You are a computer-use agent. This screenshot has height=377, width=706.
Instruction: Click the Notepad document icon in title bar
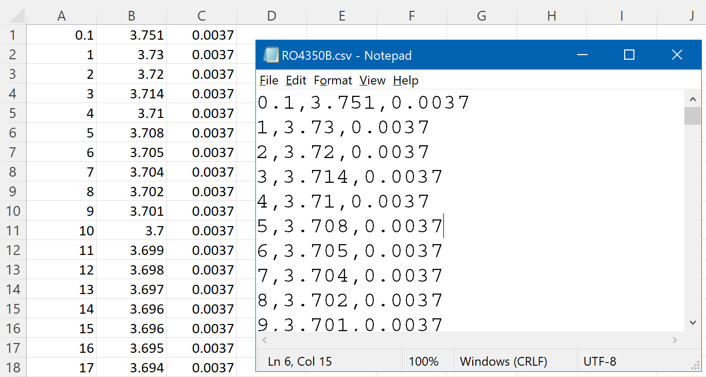(271, 55)
